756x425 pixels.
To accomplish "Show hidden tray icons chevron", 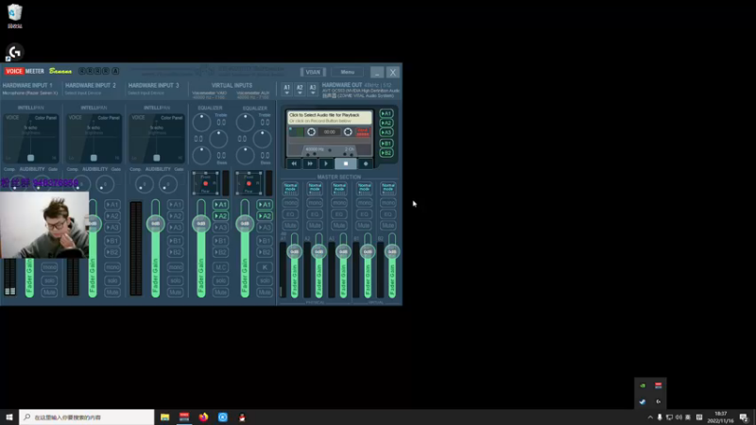I will pos(650,417).
